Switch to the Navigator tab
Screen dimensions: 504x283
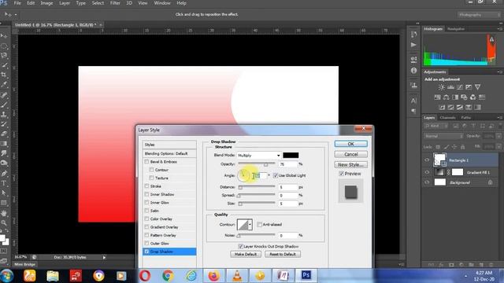coord(456,29)
